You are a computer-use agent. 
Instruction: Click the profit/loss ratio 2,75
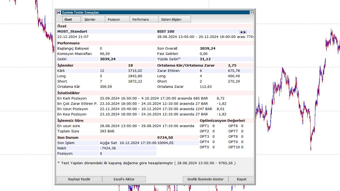(232, 65)
